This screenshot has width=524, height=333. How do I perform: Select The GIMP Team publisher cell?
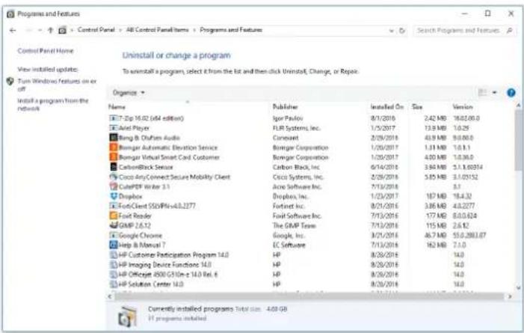point(294,225)
